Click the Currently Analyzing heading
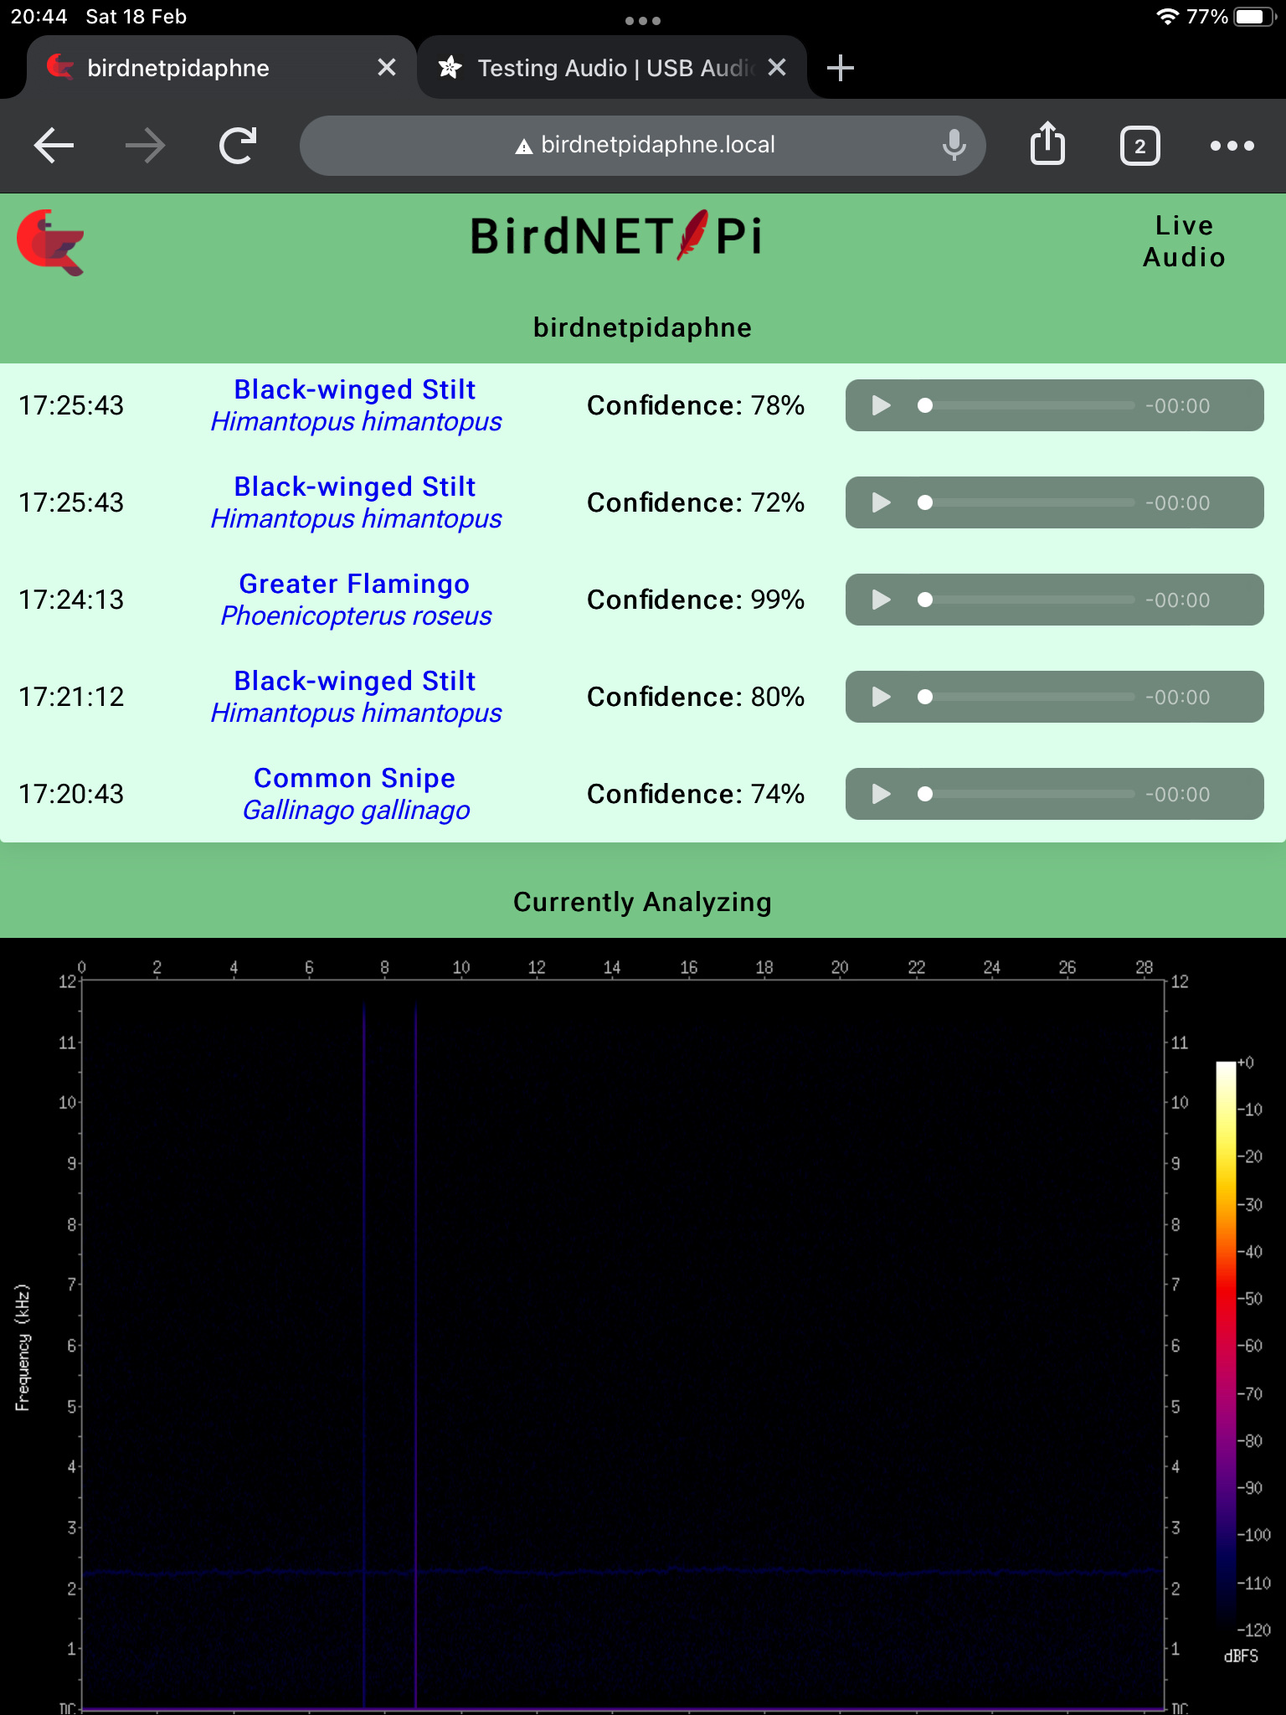 643,903
